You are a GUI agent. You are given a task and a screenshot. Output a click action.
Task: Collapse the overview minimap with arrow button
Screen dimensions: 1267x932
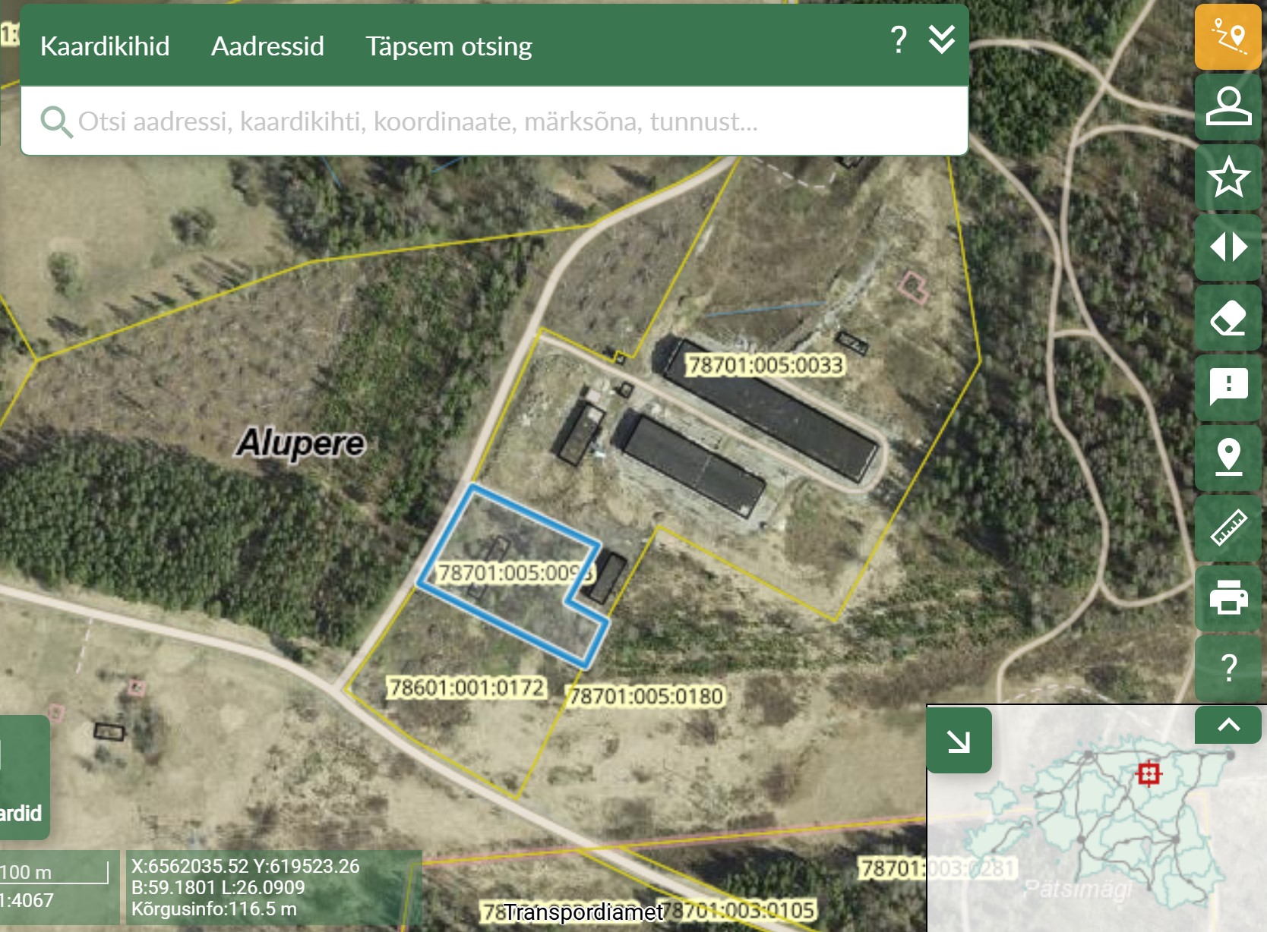pos(959,741)
